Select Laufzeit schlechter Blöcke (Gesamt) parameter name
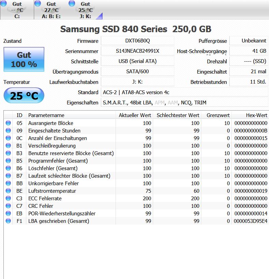The width and height of the screenshot is (269, 279). coord(69,176)
